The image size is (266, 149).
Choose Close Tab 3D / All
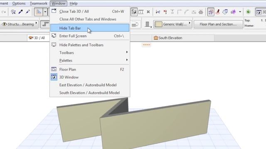click(90, 12)
